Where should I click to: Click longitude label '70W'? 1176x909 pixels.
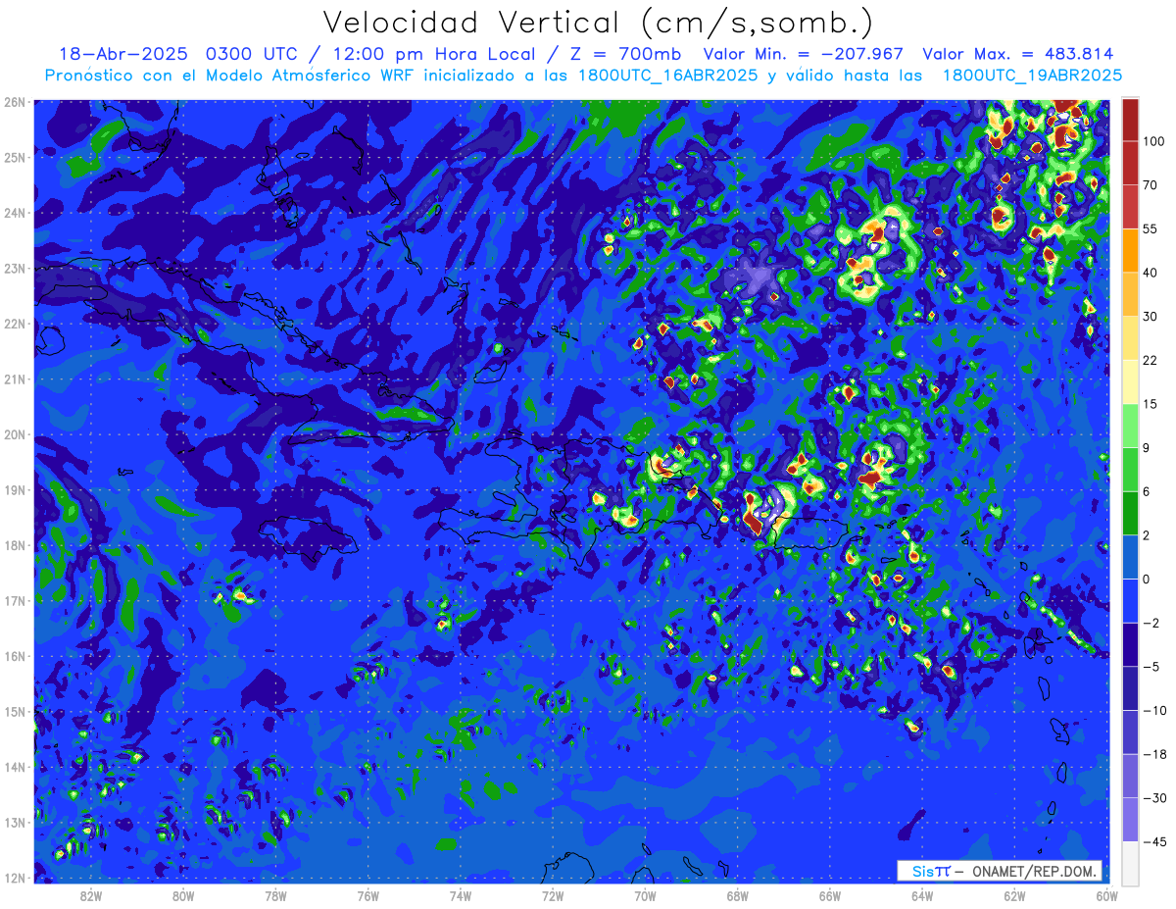pos(645,896)
